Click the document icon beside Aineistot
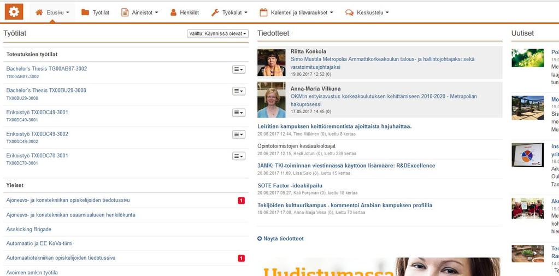Viewport: 559px width, 276px height. click(125, 13)
